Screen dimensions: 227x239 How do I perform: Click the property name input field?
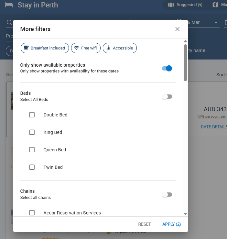click(201, 51)
